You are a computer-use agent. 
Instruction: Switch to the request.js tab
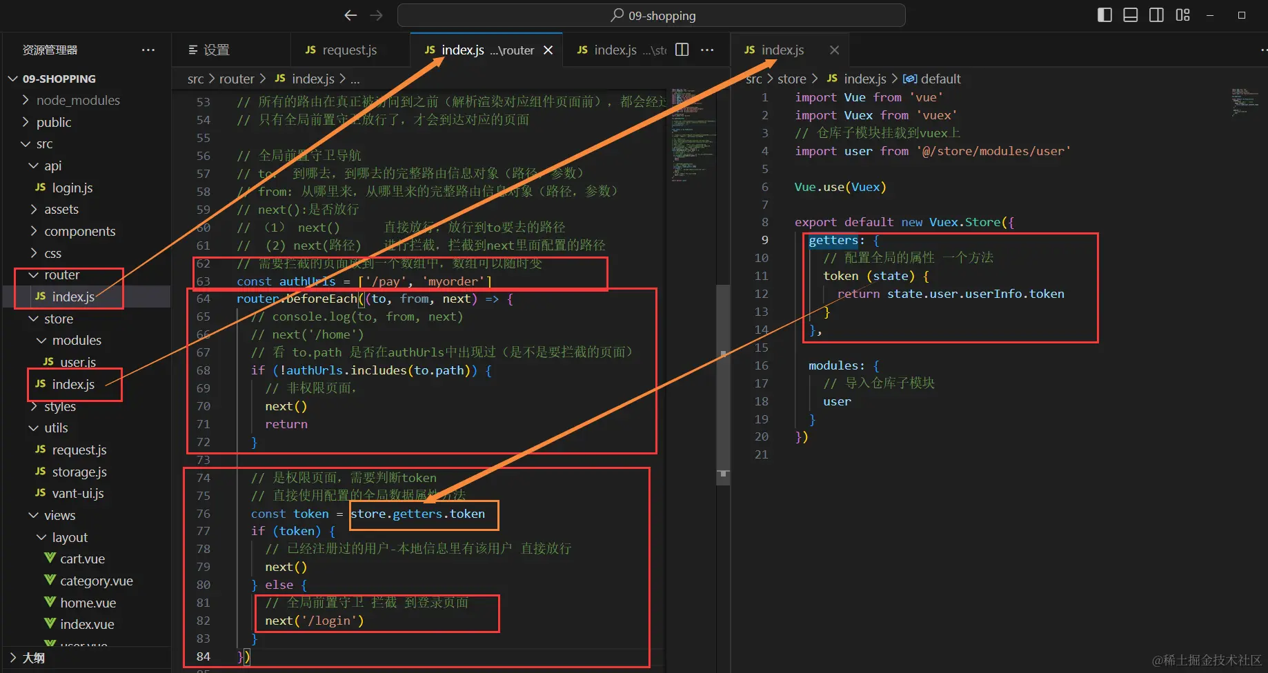pos(350,50)
